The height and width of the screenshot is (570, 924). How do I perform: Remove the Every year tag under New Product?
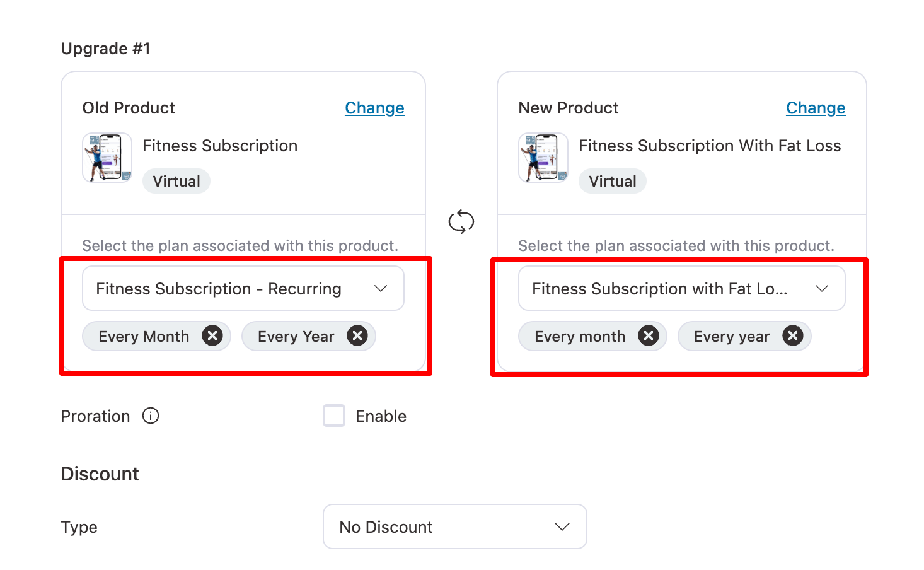pyautogui.click(x=792, y=336)
